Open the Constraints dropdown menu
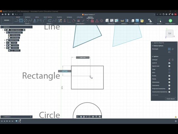 pos(80,24)
